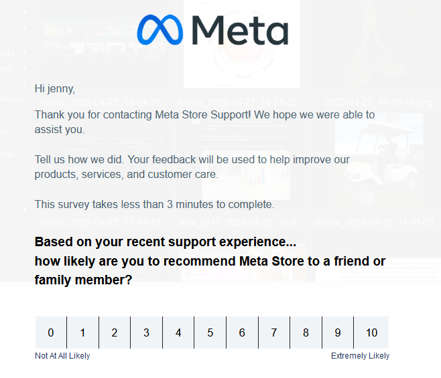Select rating 9 on the scale
441x378 pixels.
[338, 333]
